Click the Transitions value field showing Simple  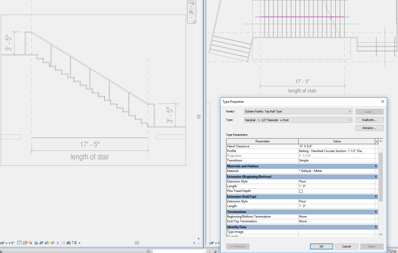click(336, 160)
